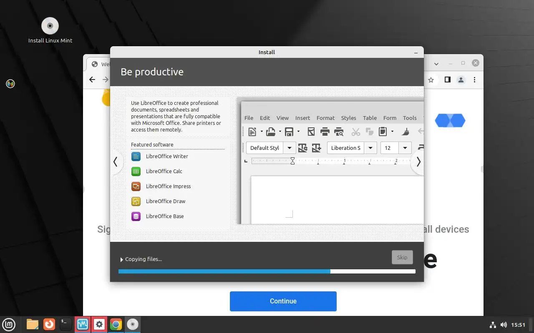Click the LibreOffice Base icon
Screen dimensions: 534x333
136,216
